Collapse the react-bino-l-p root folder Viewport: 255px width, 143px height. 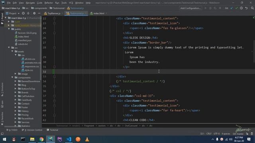point(6,18)
